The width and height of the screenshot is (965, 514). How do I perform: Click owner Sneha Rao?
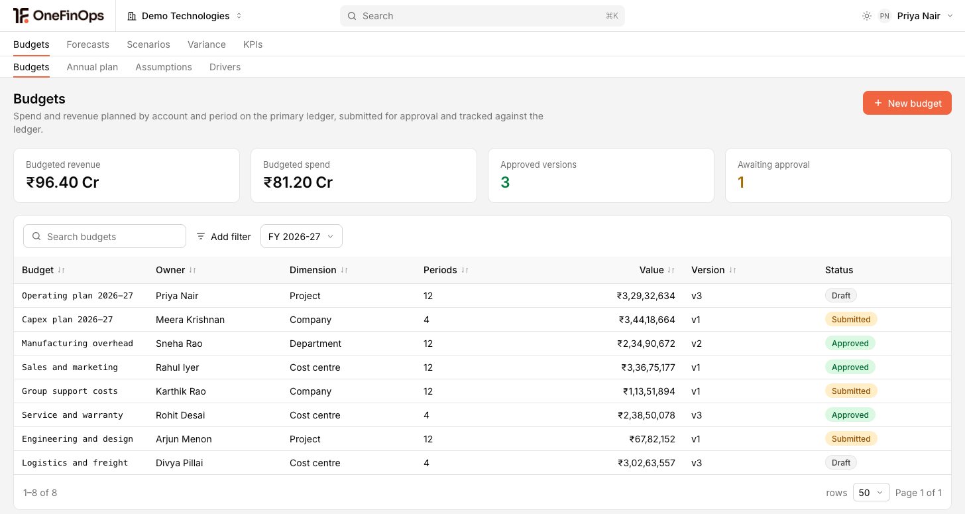[179, 344]
